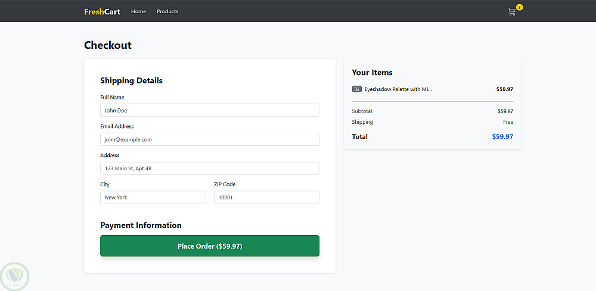The width and height of the screenshot is (596, 291).
Task: Go to the Home page
Action: 138,11
